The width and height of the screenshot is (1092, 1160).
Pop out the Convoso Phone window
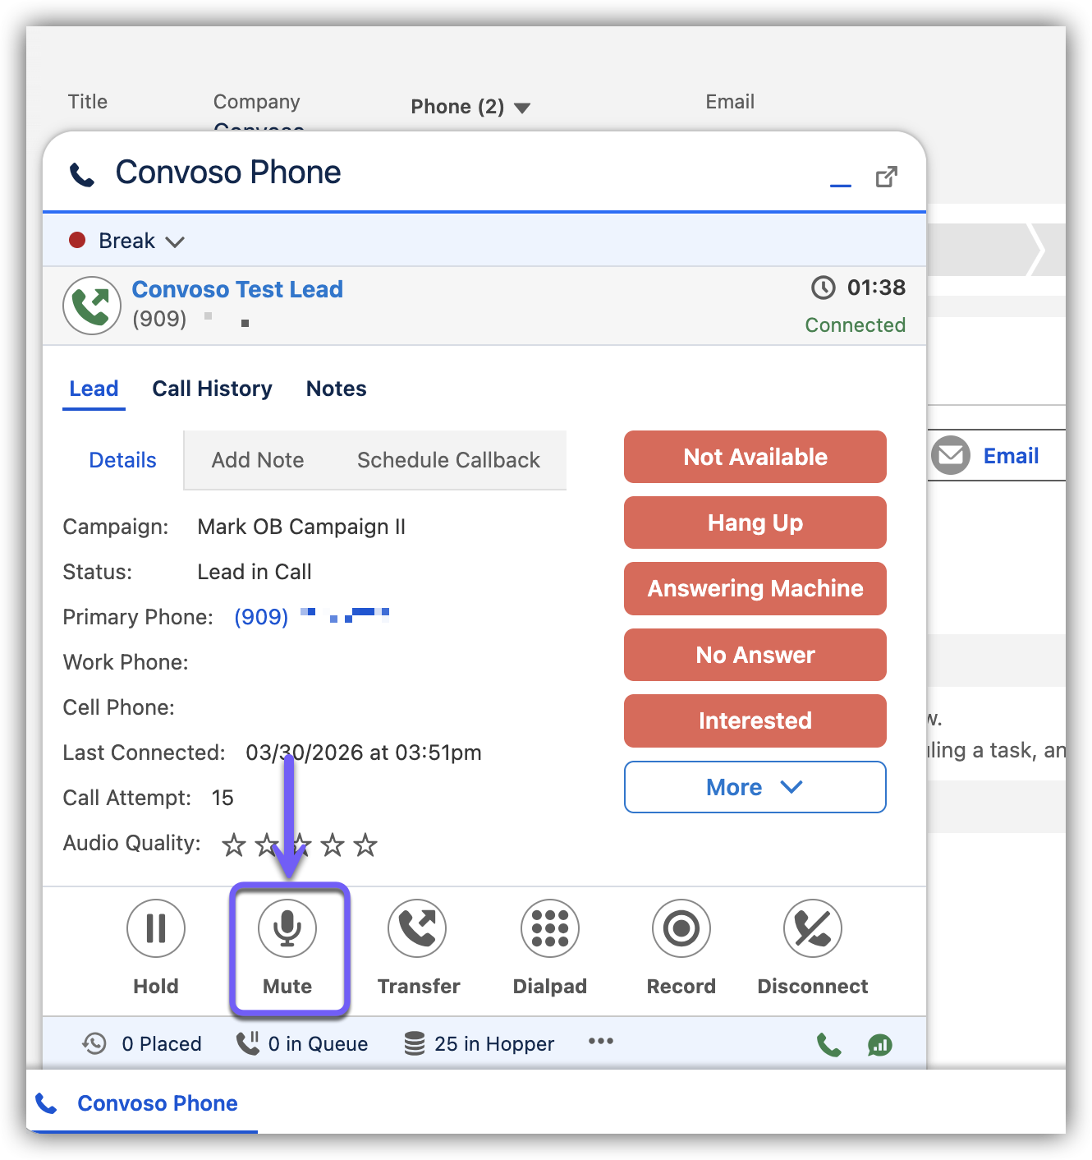coord(886,177)
